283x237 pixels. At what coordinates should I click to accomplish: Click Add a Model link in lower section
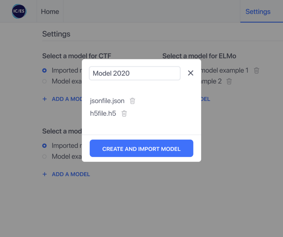71,174
